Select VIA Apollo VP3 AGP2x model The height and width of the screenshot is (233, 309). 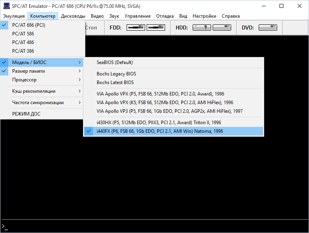click(x=174, y=111)
